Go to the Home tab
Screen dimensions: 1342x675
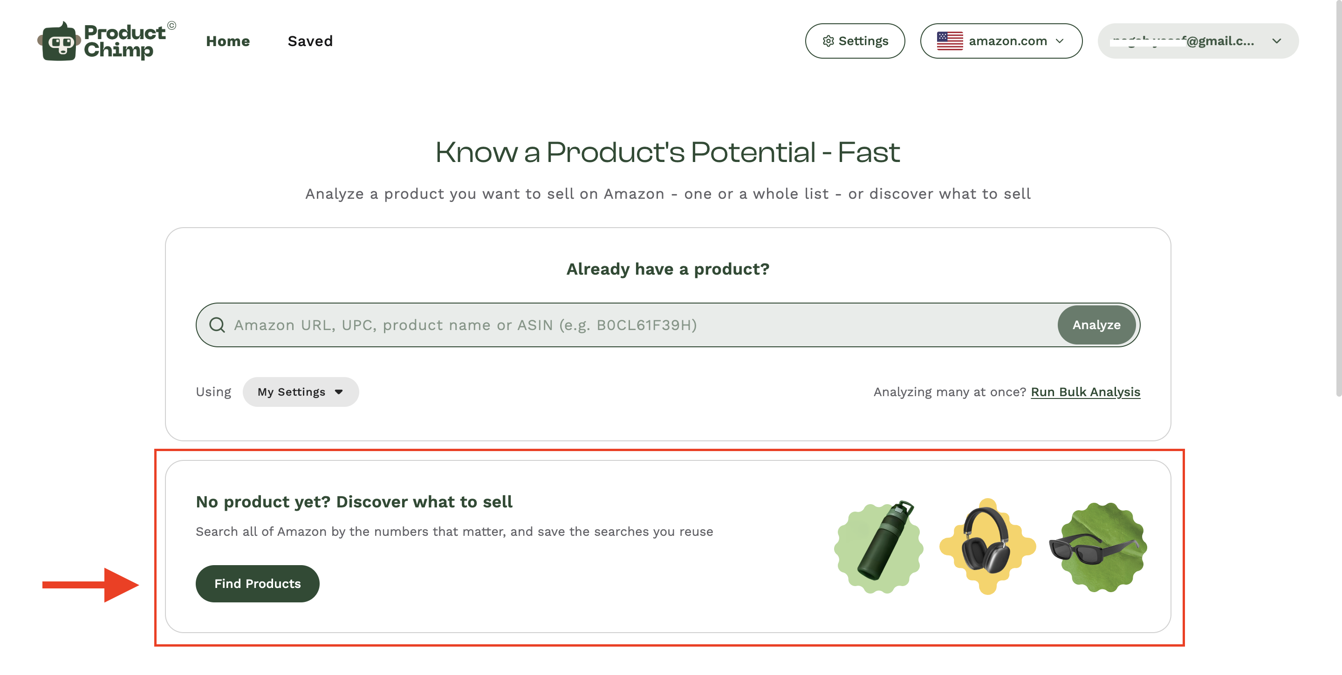228,41
